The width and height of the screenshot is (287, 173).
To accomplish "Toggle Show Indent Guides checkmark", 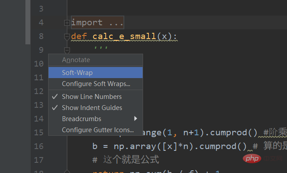I will pos(55,108).
